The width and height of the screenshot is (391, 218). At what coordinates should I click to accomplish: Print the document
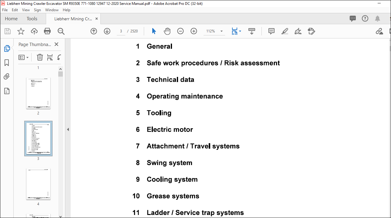click(47, 31)
